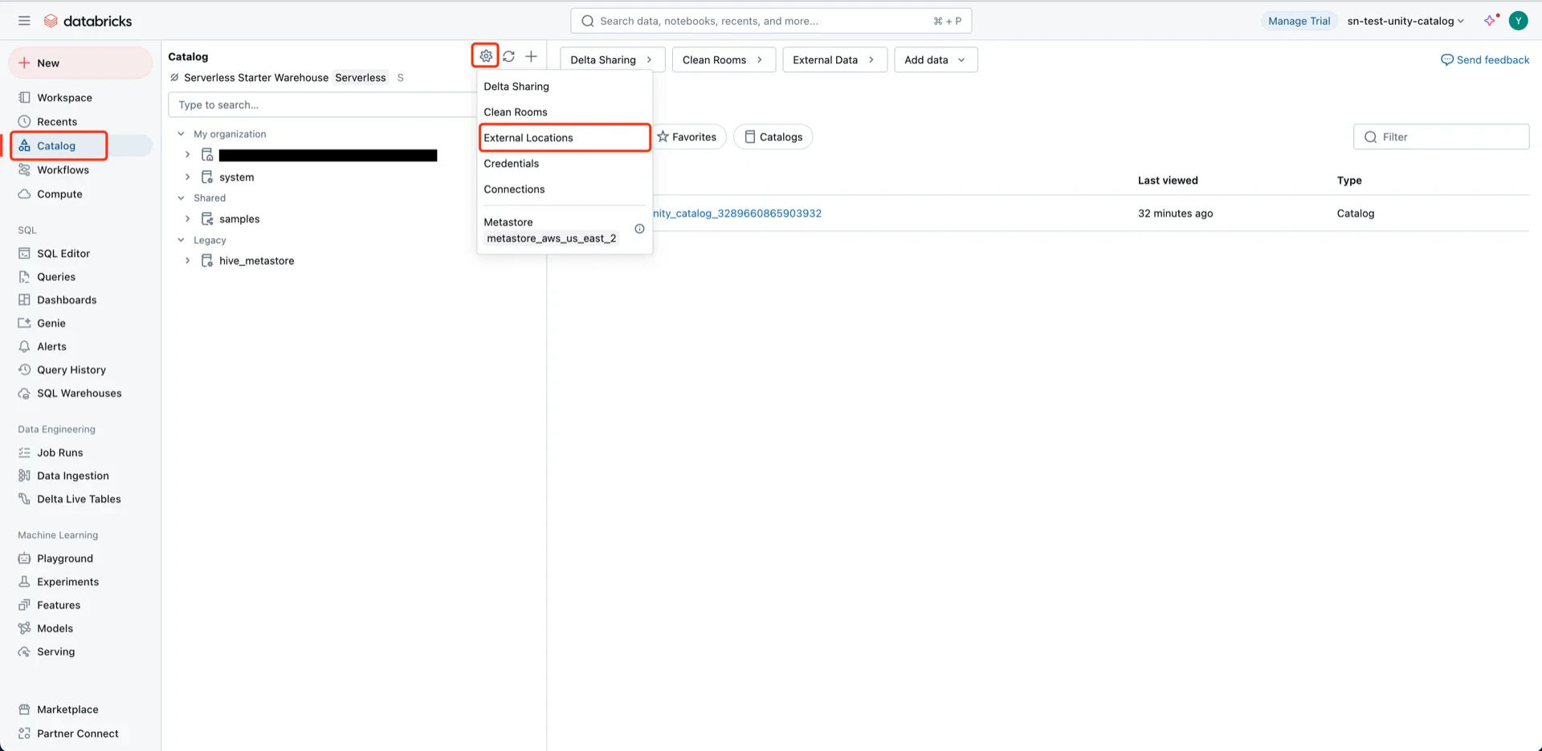The height and width of the screenshot is (751, 1542).
Task: Collapse the Legacy section
Action: click(181, 240)
